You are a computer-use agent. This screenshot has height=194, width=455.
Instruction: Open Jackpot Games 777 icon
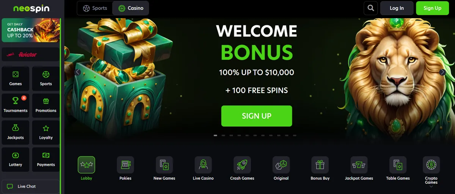coord(359,165)
